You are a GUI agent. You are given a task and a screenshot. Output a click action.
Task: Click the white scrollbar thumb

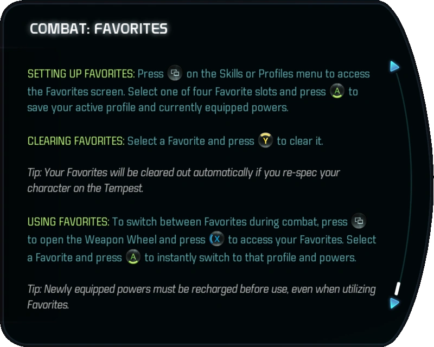click(397, 288)
